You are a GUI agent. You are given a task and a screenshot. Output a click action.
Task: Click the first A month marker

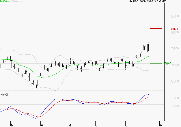click(x=42, y=125)
